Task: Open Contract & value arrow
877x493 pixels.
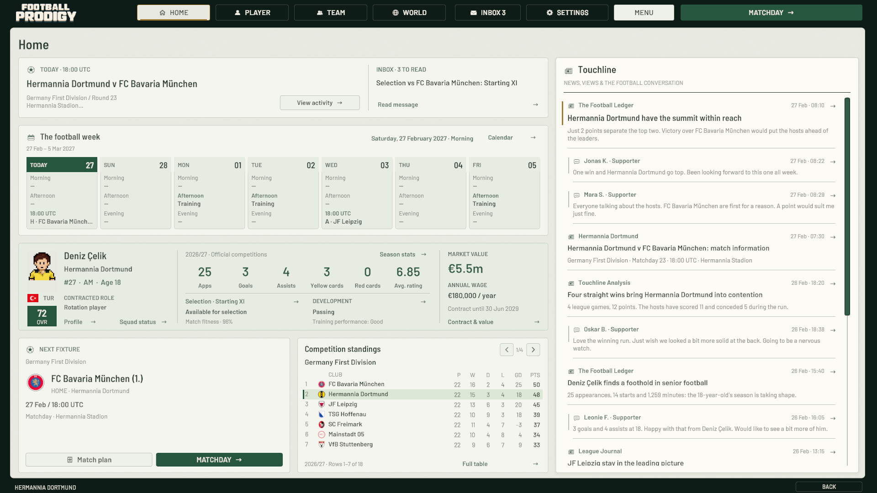Action: (537, 322)
